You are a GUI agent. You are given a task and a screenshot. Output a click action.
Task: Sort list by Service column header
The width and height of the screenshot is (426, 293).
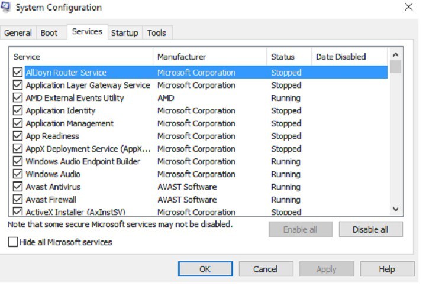[x=80, y=57]
